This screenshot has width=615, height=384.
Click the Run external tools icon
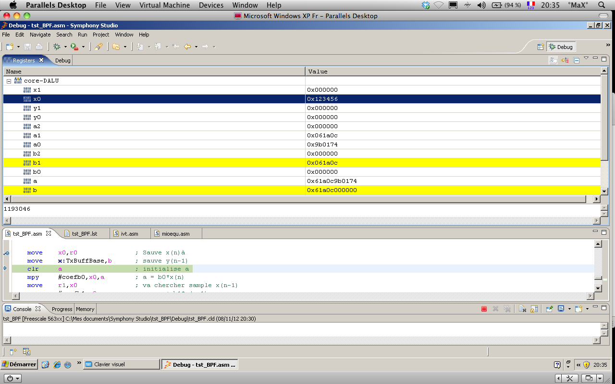point(74,47)
